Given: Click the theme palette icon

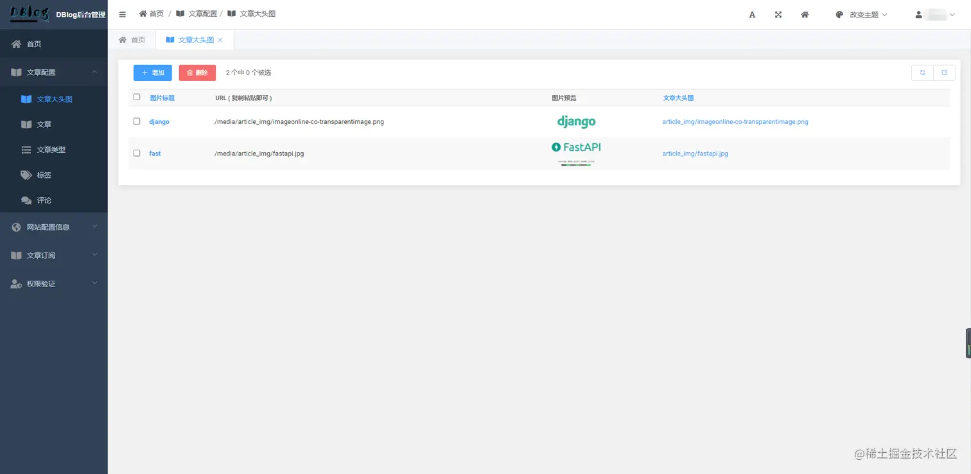Looking at the screenshot, I should click(x=839, y=15).
